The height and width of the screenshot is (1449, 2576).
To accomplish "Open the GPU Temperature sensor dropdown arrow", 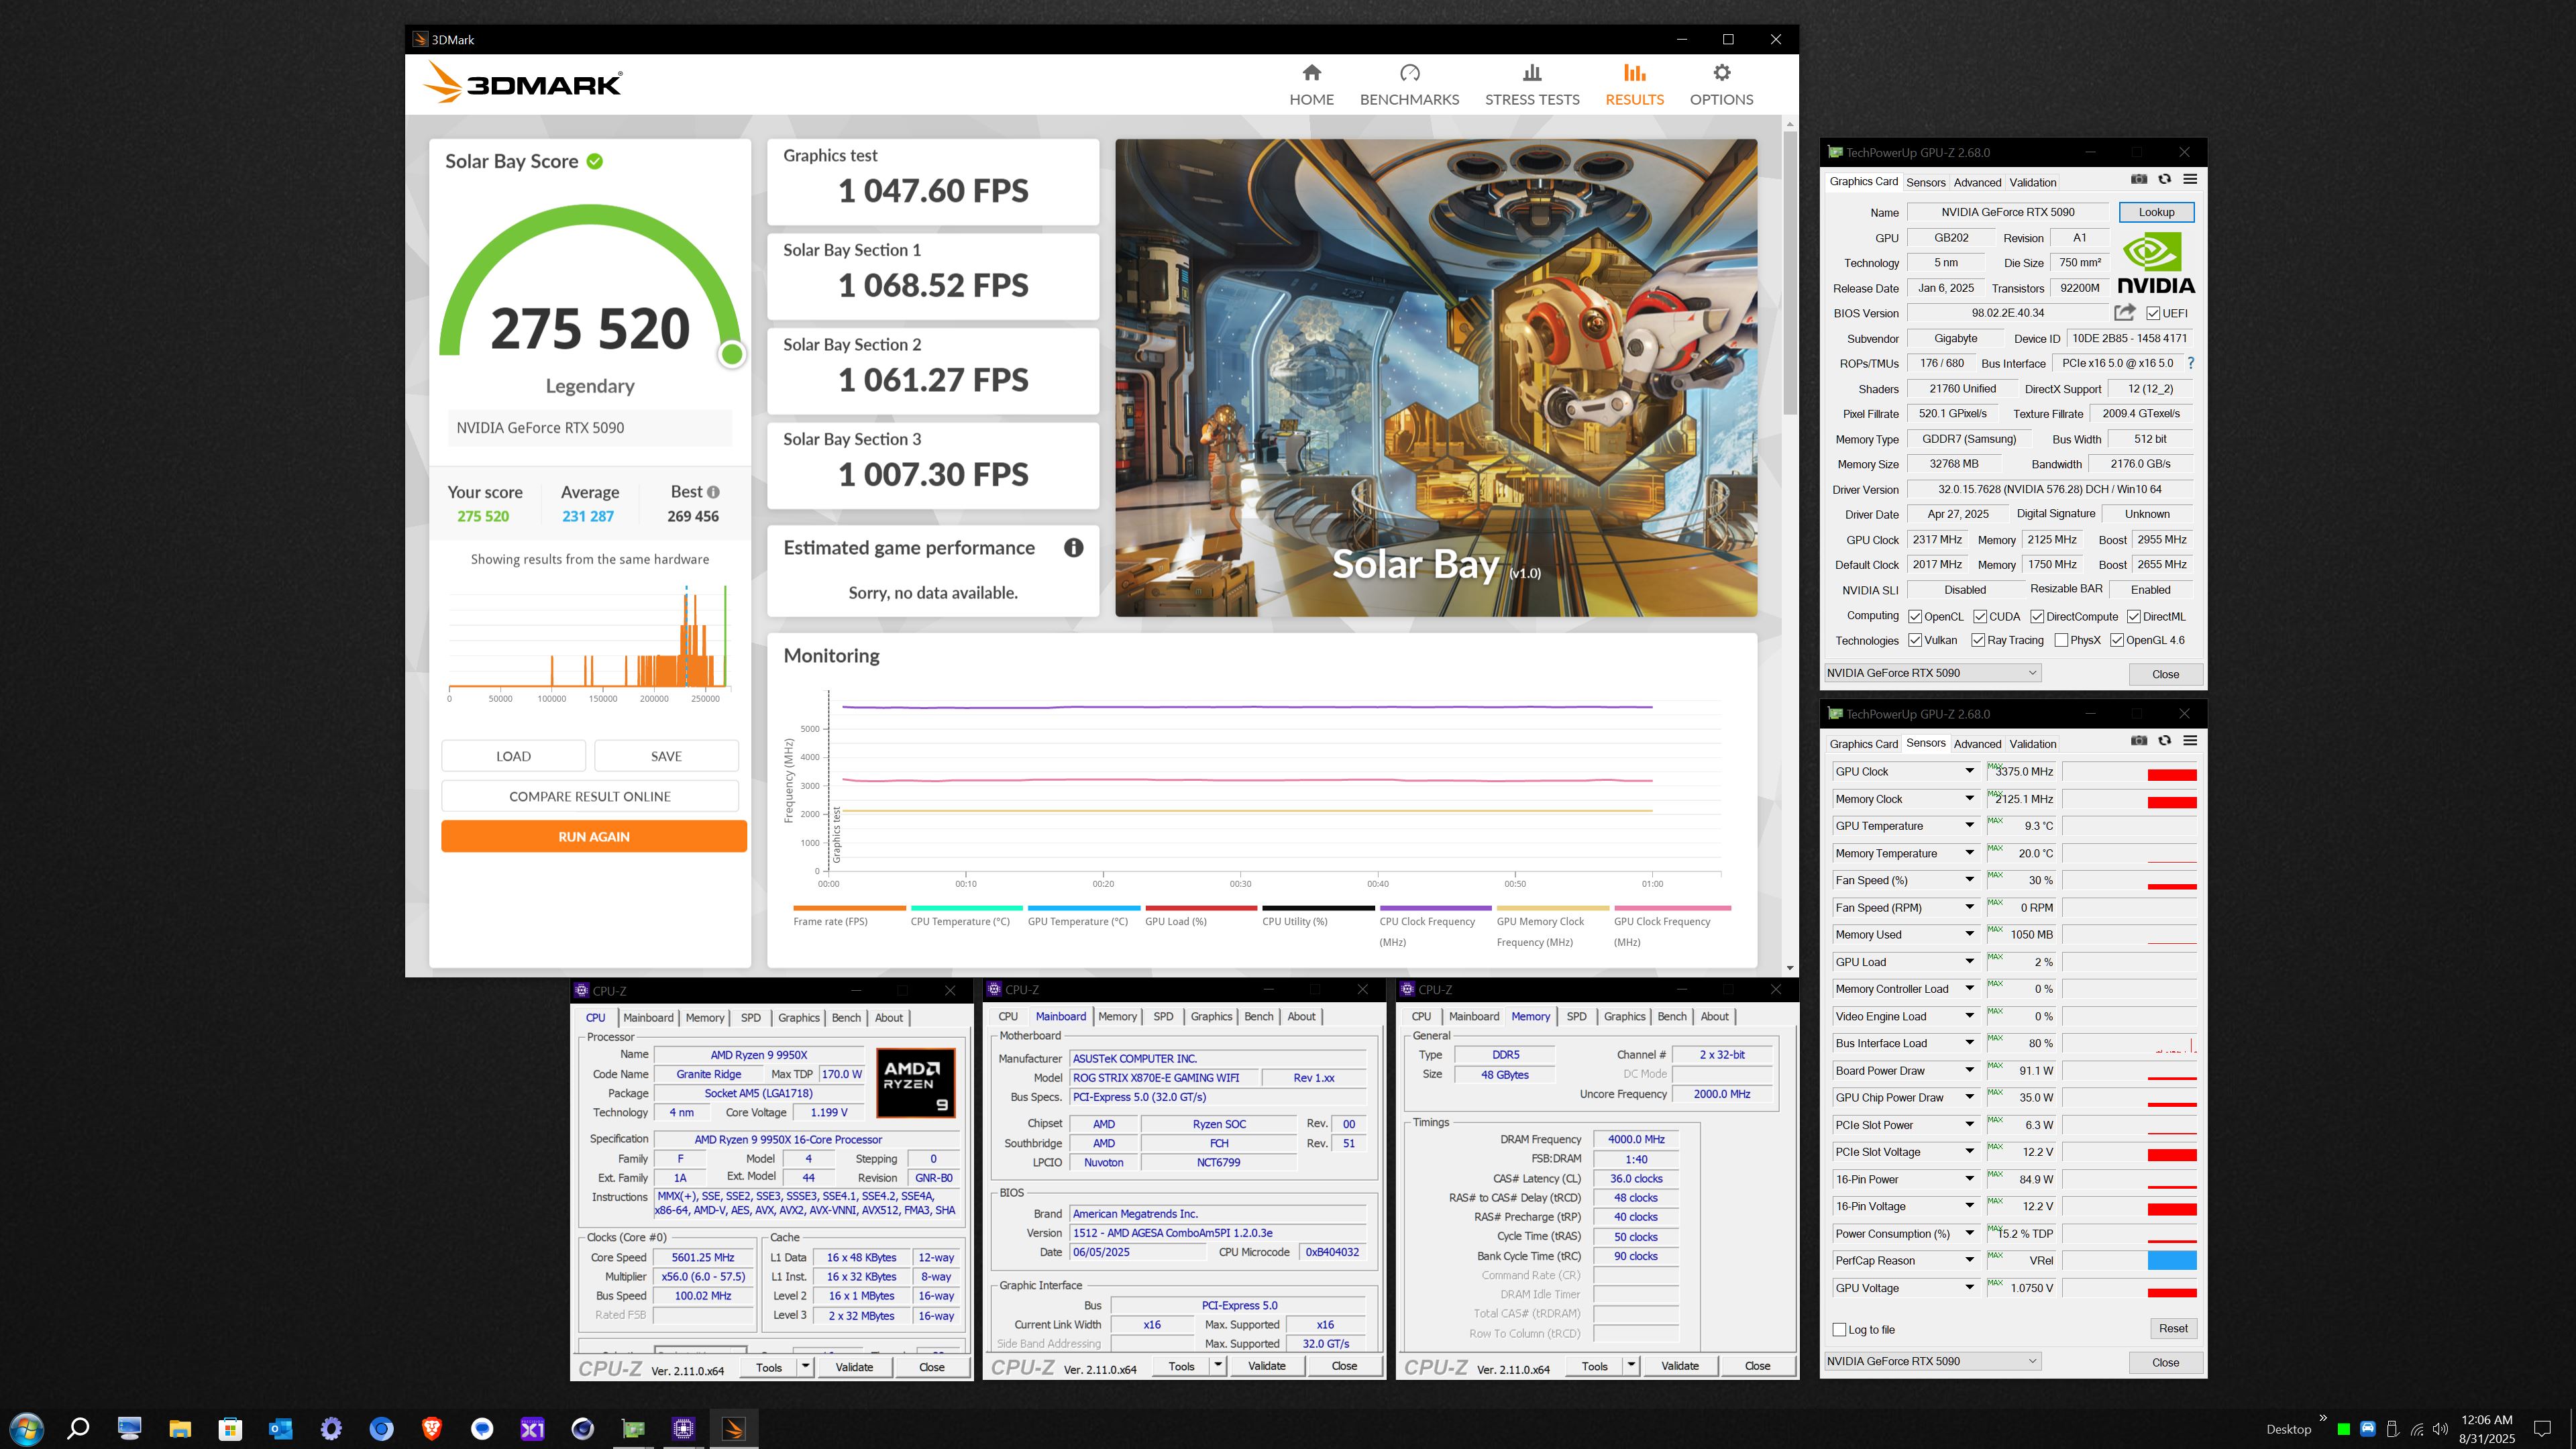I will click(x=1969, y=825).
